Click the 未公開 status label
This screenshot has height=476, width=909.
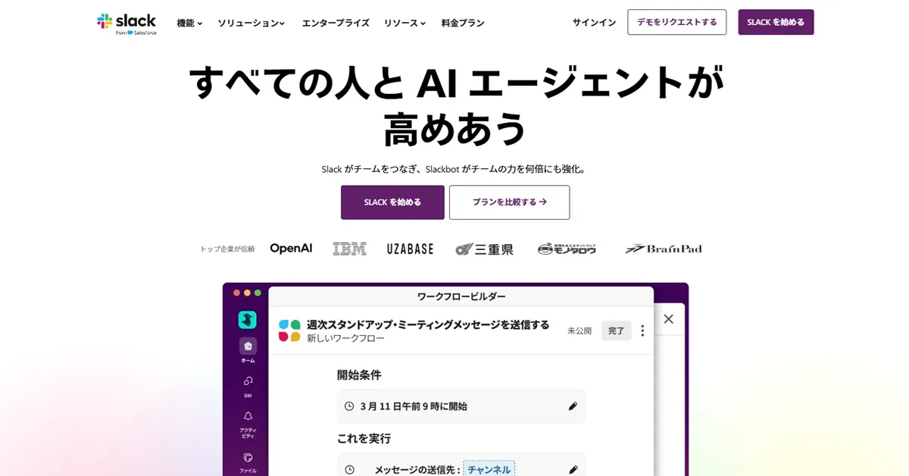(x=579, y=330)
